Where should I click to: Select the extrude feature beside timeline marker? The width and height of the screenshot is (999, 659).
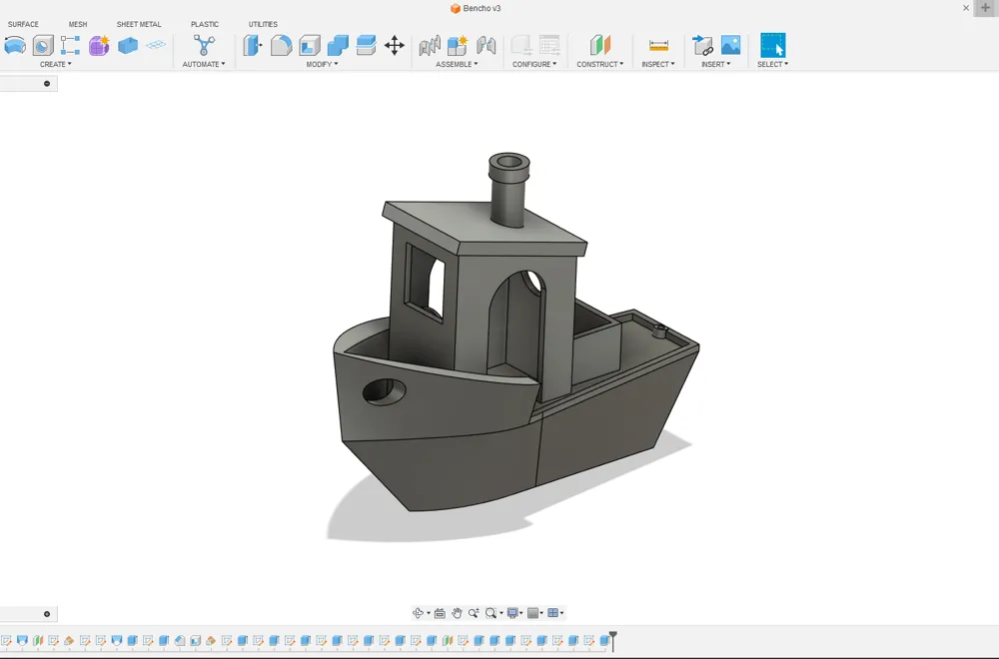pos(604,641)
